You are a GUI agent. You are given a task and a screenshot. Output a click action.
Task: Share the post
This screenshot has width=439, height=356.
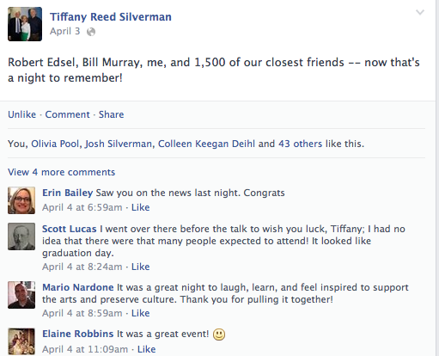112,114
